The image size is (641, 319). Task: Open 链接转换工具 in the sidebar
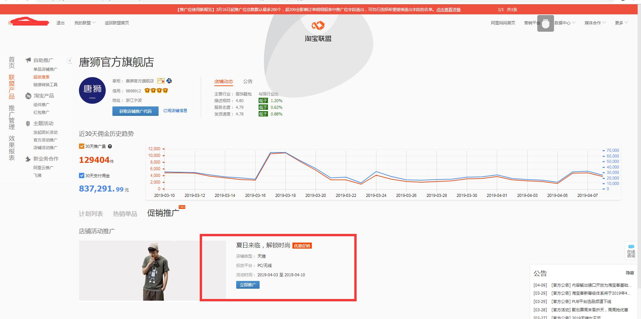pyautogui.click(x=45, y=85)
